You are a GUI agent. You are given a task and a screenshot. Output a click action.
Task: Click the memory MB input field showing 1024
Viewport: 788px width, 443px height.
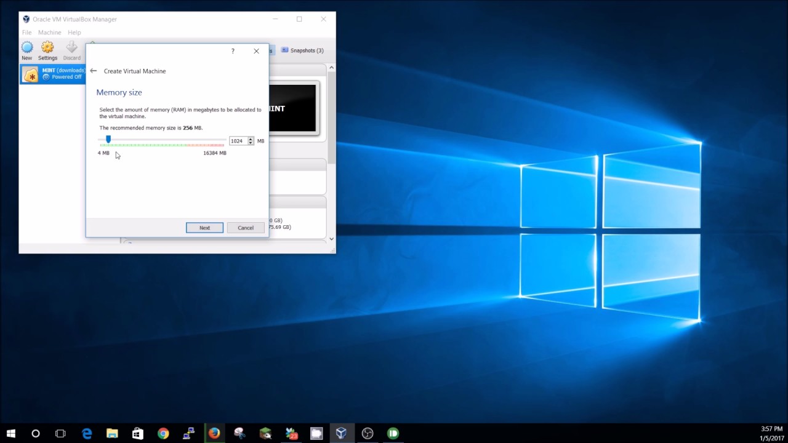238,141
